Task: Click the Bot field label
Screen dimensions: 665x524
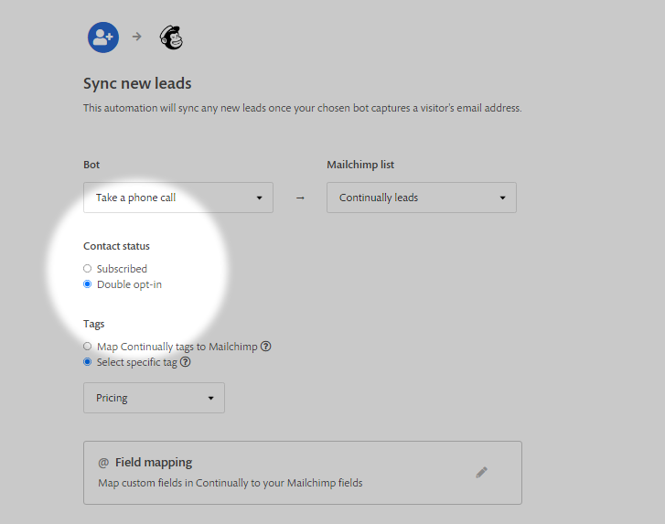Action: (91, 165)
